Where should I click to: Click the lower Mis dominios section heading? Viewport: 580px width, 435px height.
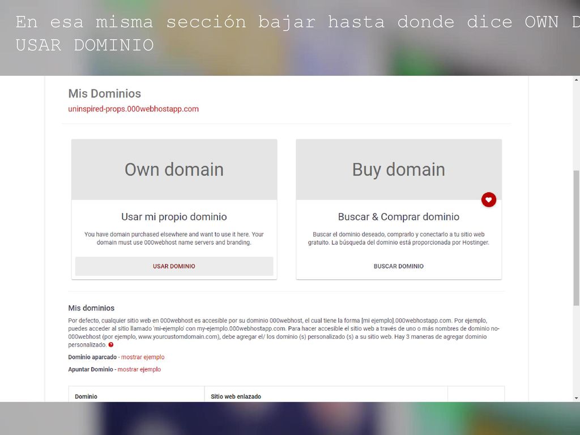coord(91,308)
